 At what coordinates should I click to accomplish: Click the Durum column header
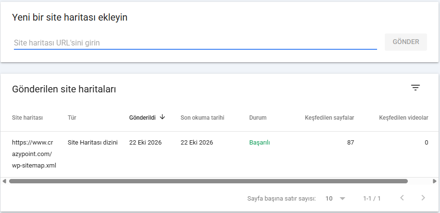click(x=258, y=118)
